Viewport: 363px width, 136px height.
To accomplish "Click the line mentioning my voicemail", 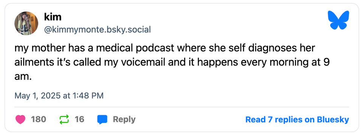I will click(172, 63).
